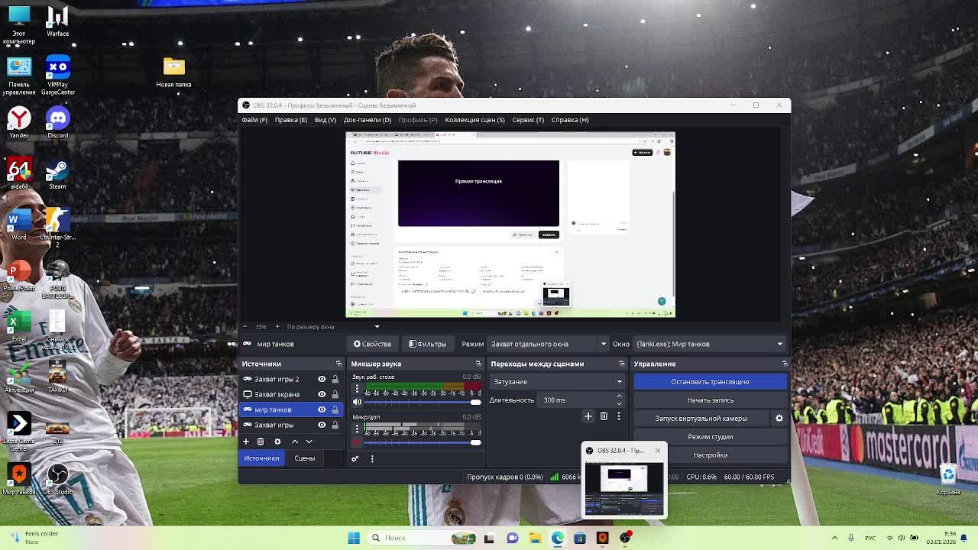Increase transition duration with up arrow

click(x=619, y=396)
